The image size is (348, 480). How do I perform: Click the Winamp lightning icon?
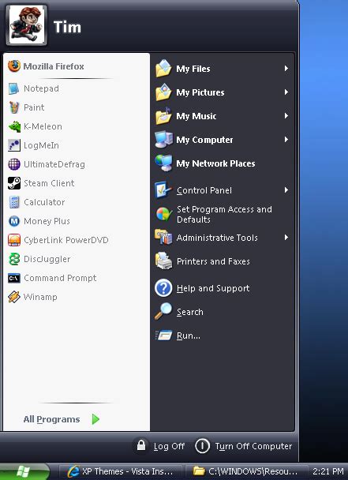(x=14, y=297)
